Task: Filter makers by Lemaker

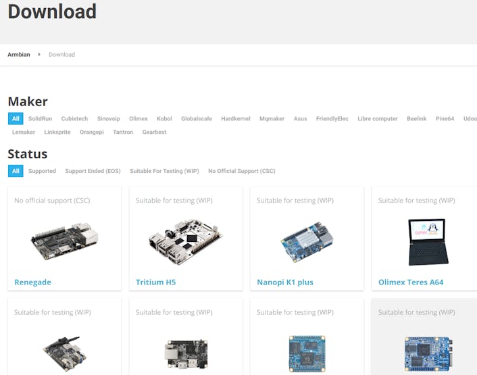Action: [24, 132]
